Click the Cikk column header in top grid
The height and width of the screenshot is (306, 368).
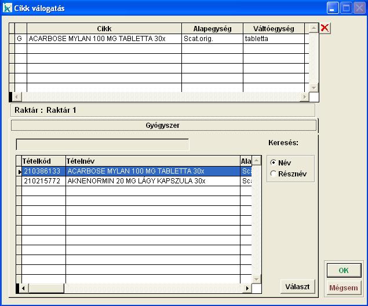point(104,28)
